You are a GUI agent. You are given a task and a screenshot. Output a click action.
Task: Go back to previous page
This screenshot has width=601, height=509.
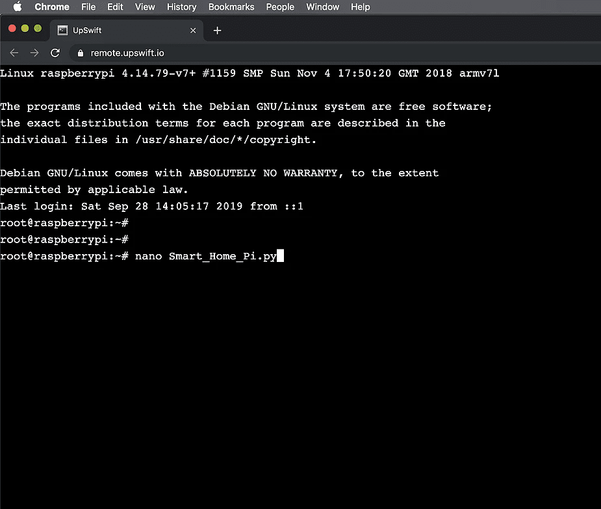tap(14, 53)
